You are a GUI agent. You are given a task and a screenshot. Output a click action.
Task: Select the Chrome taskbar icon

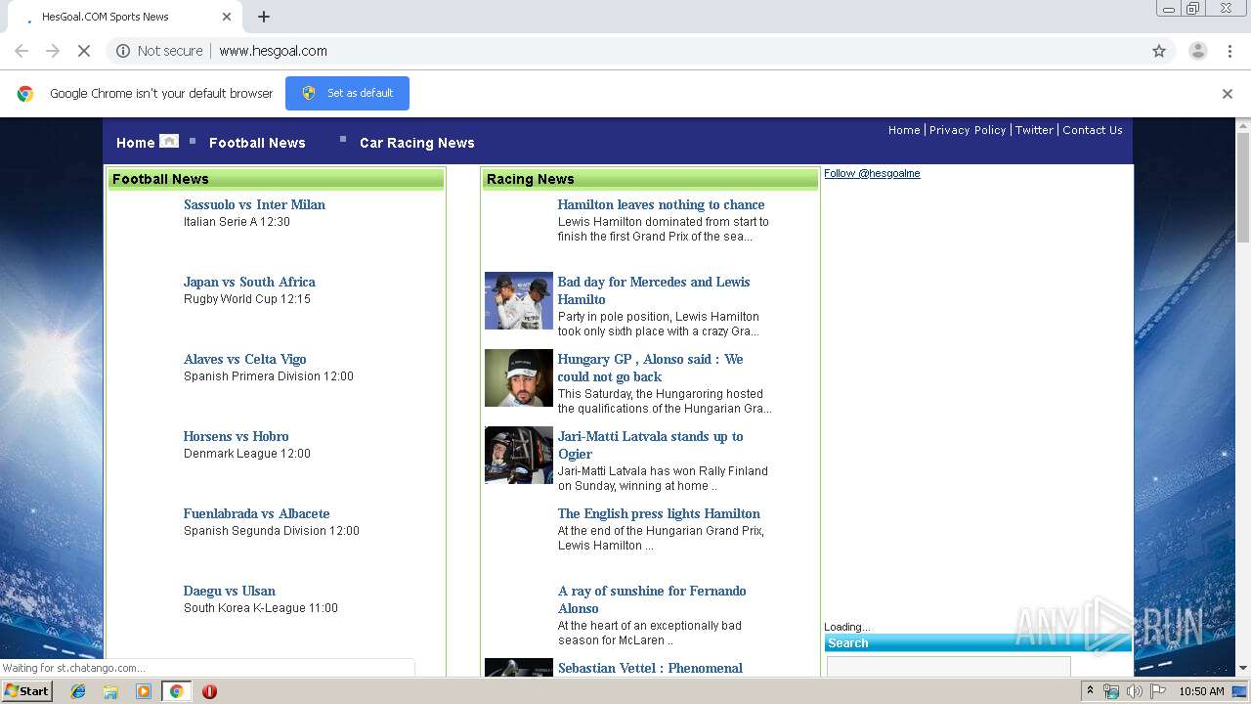176,691
